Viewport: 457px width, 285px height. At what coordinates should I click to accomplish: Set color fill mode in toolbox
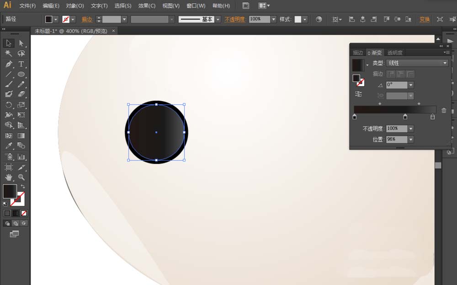(x=7, y=213)
